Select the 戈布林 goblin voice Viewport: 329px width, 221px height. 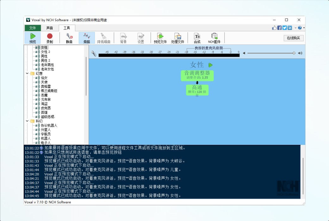click(46, 99)
